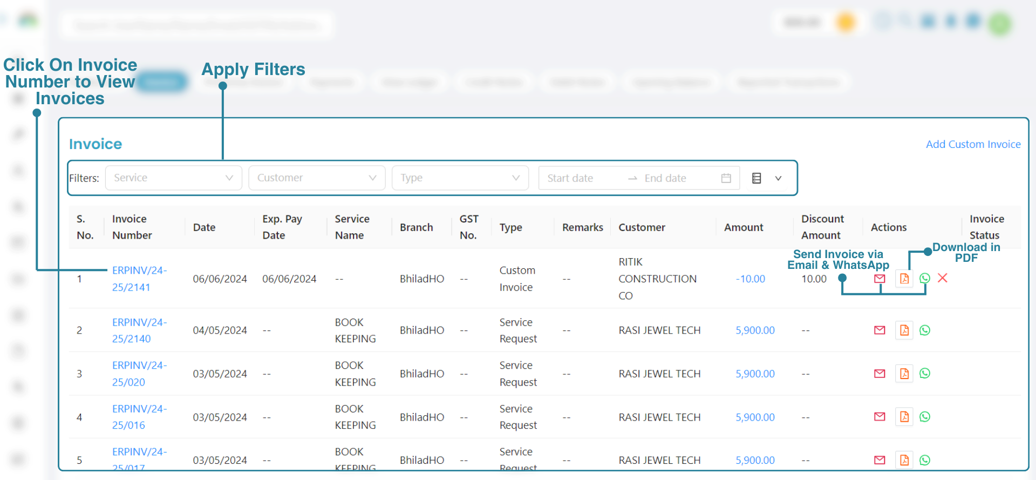This screenshot has width=1036, height=480.
Task: Click RITIK CONSTRUCTION CO customer cell
Action: [x=657, y=279]
